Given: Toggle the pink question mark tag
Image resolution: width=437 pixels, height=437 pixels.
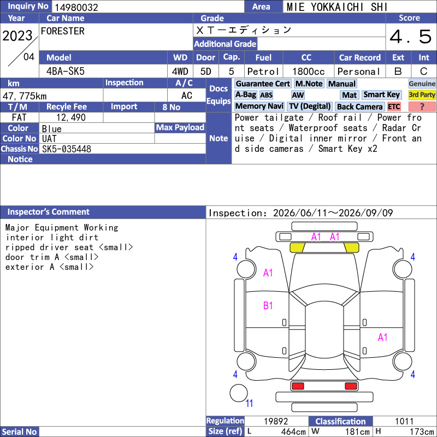Looking at the screenshot, I should click(x=422, y=107).
